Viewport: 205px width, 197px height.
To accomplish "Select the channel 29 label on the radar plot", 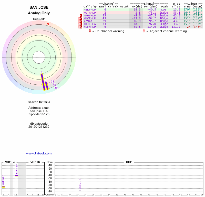I will coord(56,88).
